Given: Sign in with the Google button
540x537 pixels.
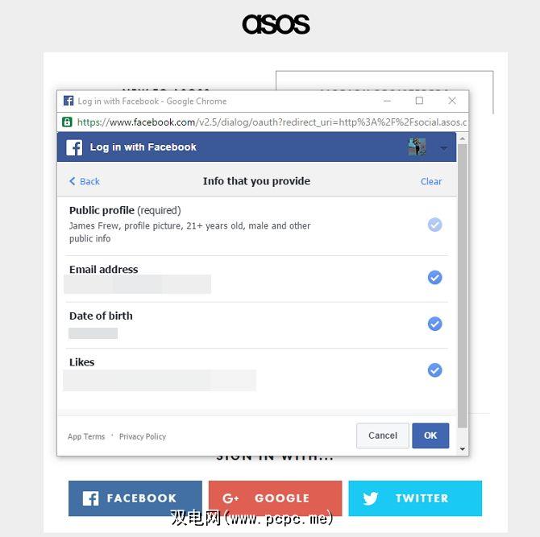Looking at the screenshot, I should pos(275,498).
